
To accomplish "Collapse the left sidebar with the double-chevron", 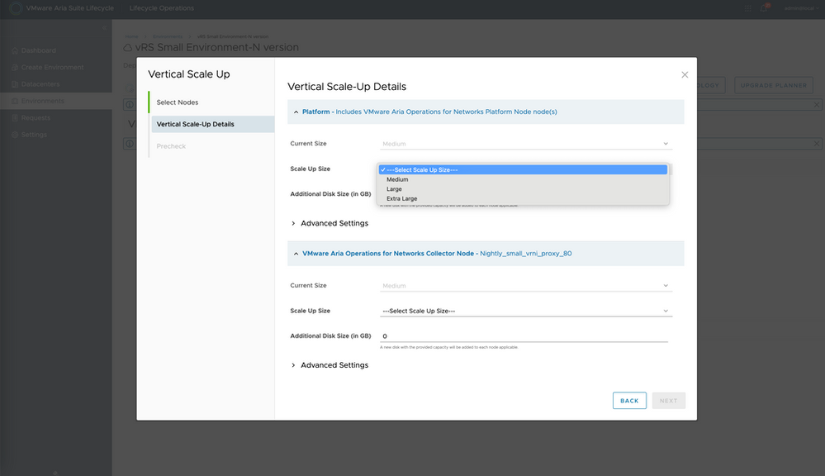I will click(x=104, y=30).
